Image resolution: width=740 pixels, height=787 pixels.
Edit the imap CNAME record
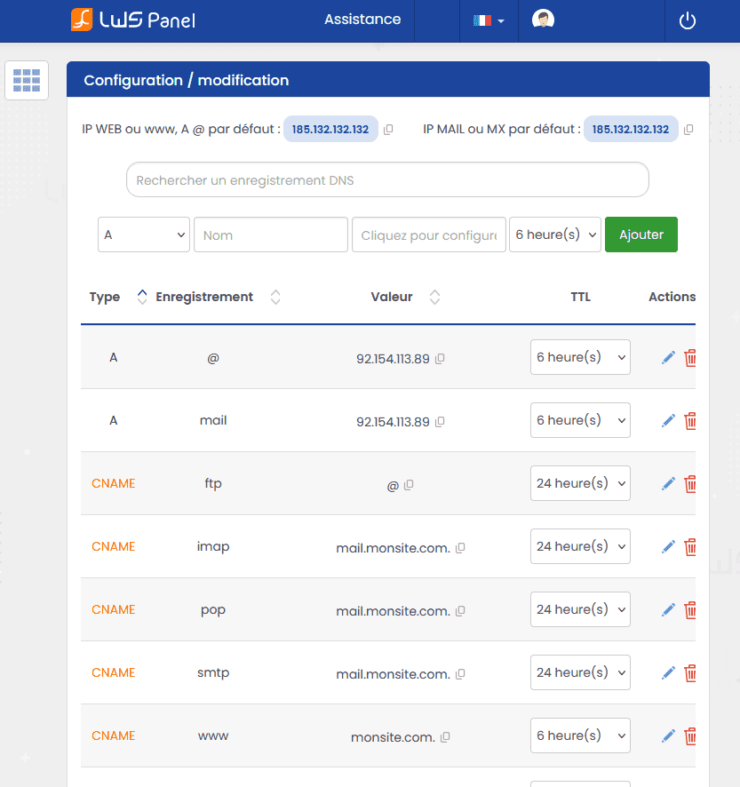pos(668,547)
